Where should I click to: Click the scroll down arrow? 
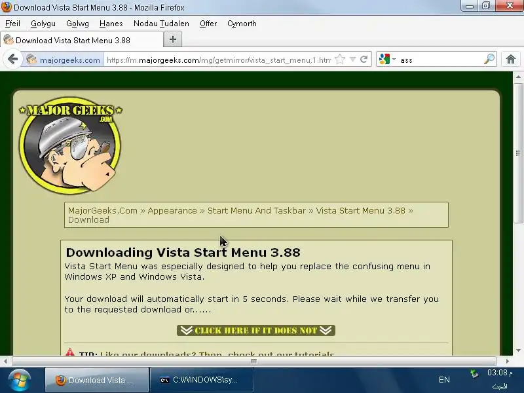pyautogui.click(x=518, y=350)
